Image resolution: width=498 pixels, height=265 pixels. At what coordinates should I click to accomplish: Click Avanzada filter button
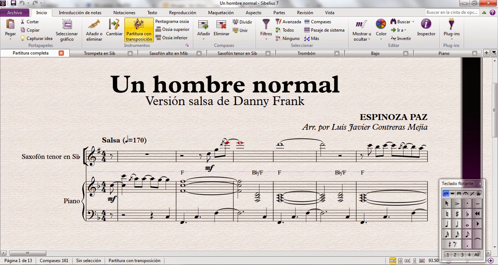click(288, 22)
